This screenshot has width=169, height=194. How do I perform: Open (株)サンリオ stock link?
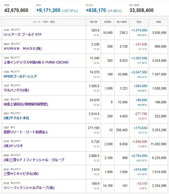13,146
